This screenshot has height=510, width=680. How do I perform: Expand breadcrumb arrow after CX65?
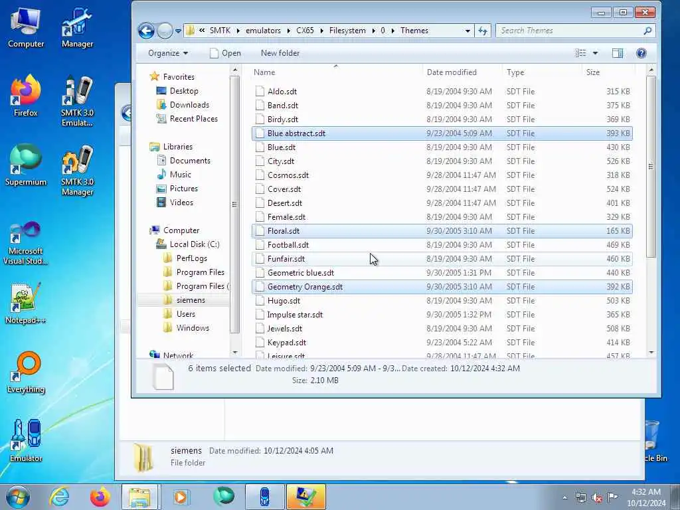pyautogui.click(x=322, y=31)
